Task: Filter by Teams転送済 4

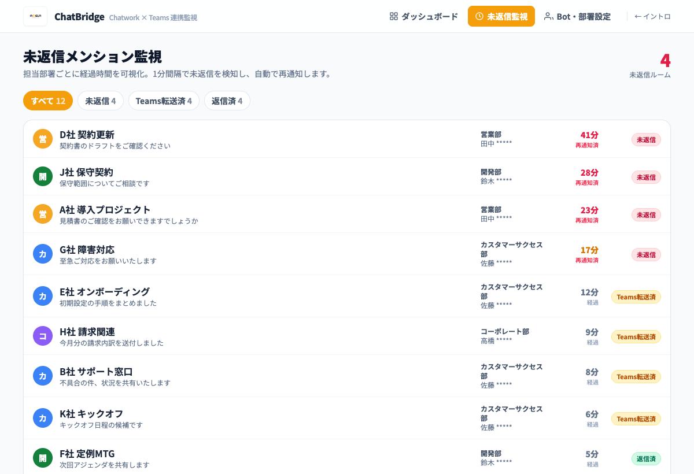Action: (164, 101)
